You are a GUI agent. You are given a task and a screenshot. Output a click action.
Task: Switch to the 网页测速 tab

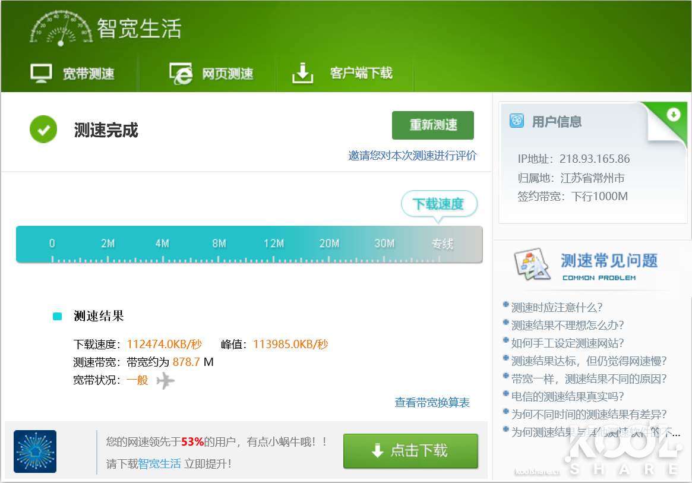[x=227, y=73]
